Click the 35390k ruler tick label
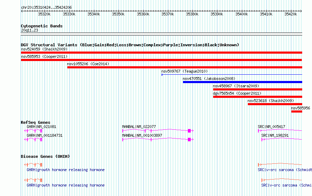Screen dimensions: 312x196 pyautogui.click(x=217, y=14)
